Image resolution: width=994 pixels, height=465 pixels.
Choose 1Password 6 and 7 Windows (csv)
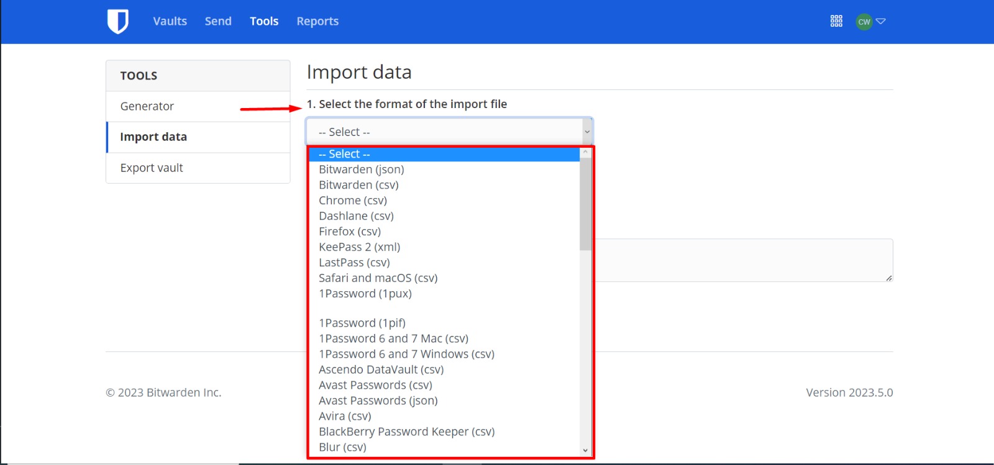(444, 354)
